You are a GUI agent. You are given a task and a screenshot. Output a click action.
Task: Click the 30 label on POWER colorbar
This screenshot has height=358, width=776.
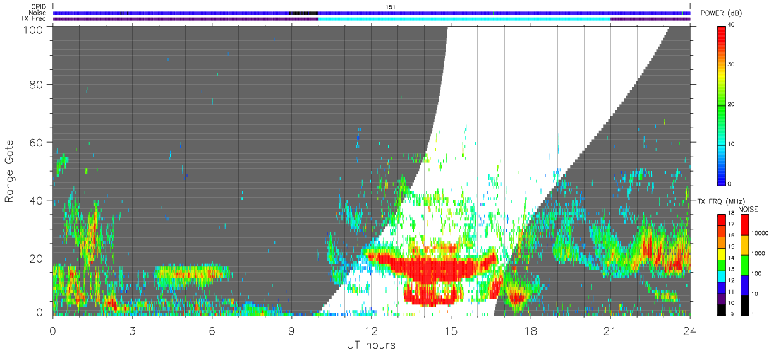(x=732, y=64)
